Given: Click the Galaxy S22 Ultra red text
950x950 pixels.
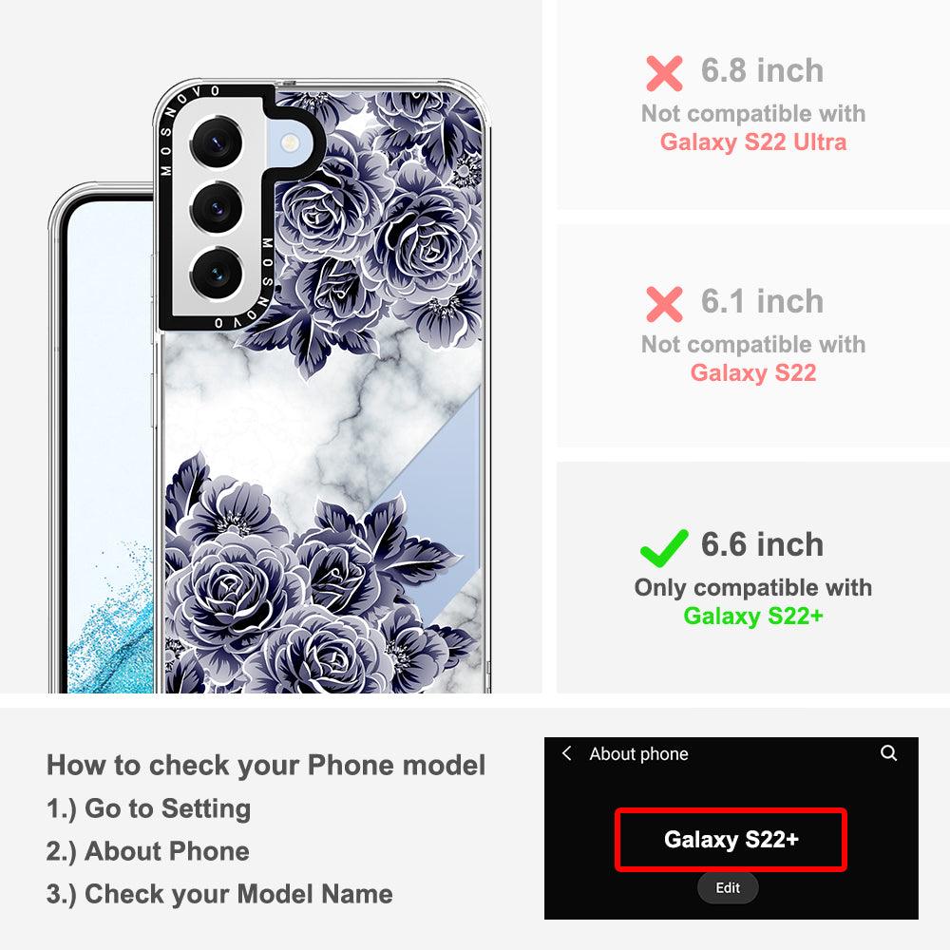Looking at the screenshot, I should [x=753, y=142].
